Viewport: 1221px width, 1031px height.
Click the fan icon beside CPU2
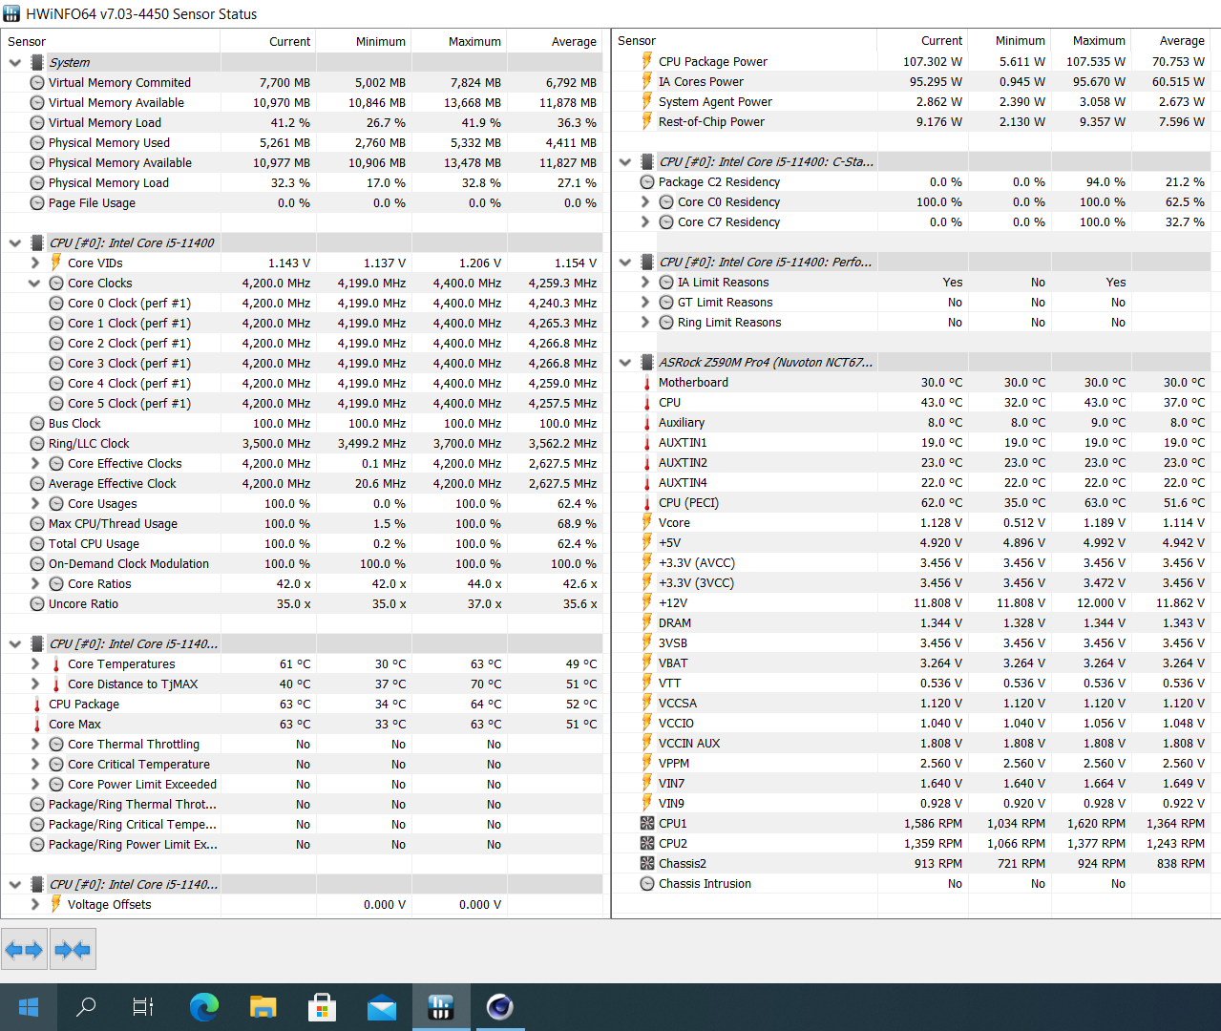647,843
